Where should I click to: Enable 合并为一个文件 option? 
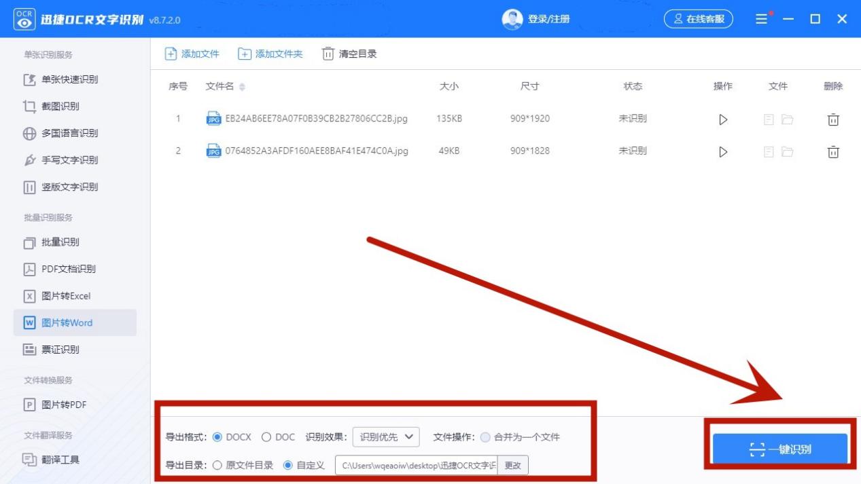pos(485,437)
